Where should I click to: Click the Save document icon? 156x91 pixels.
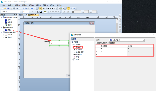click(8, 8)
